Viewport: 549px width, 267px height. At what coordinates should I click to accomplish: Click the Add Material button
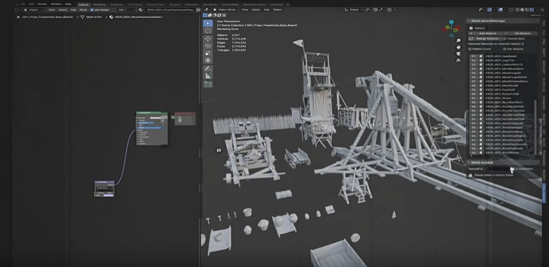click(x=487, y=33)
